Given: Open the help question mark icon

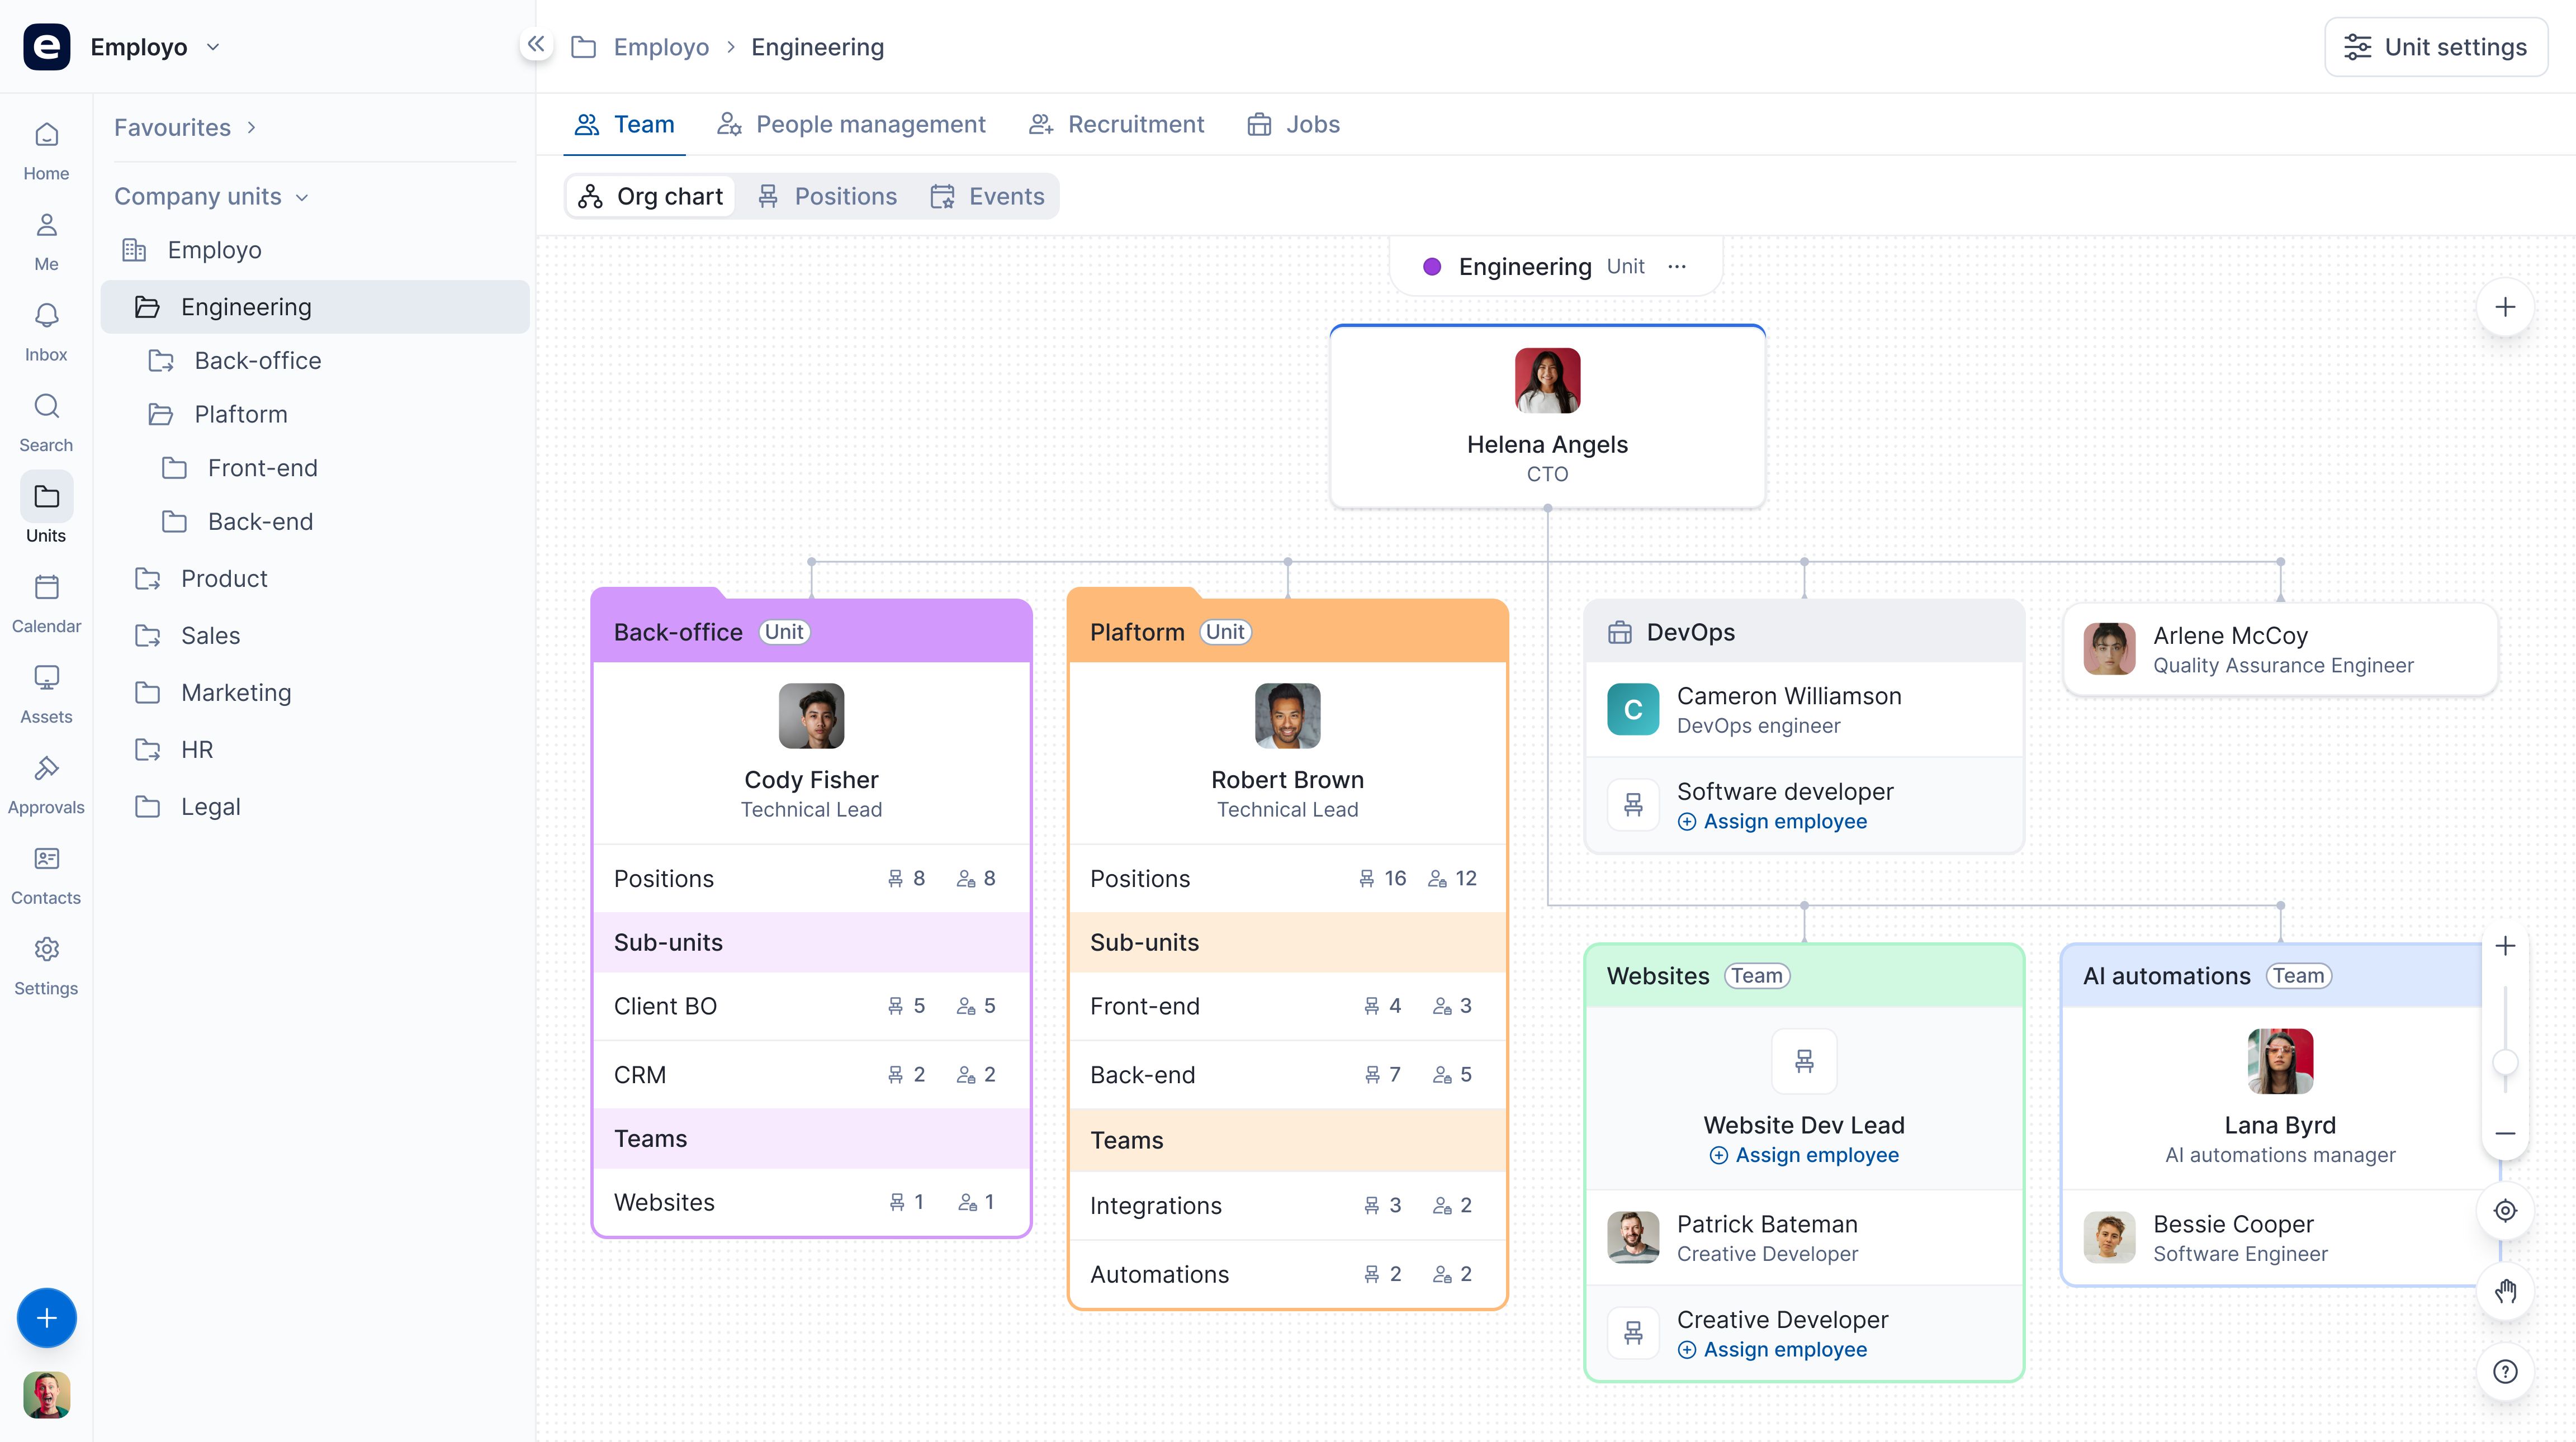Looking at the screenshot, I should (x=2505, y=1372).
